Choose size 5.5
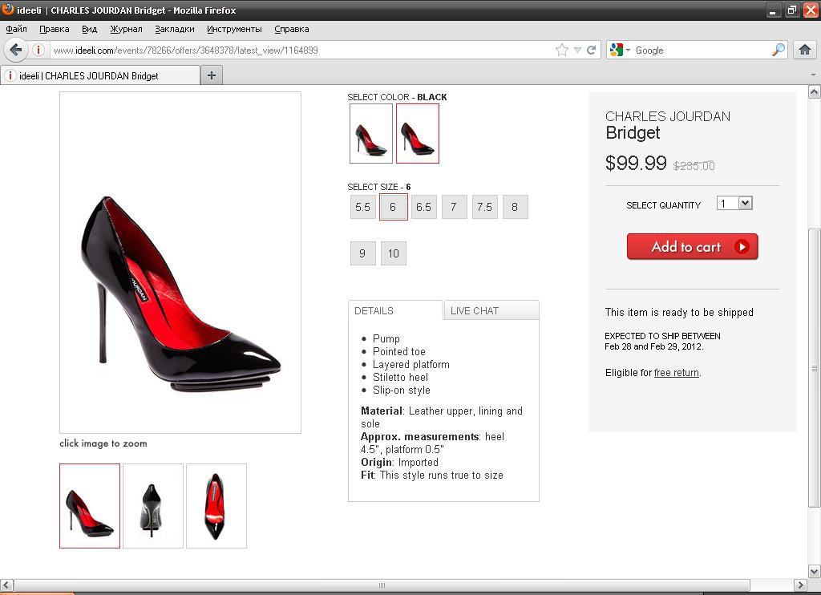 [363, 207]
